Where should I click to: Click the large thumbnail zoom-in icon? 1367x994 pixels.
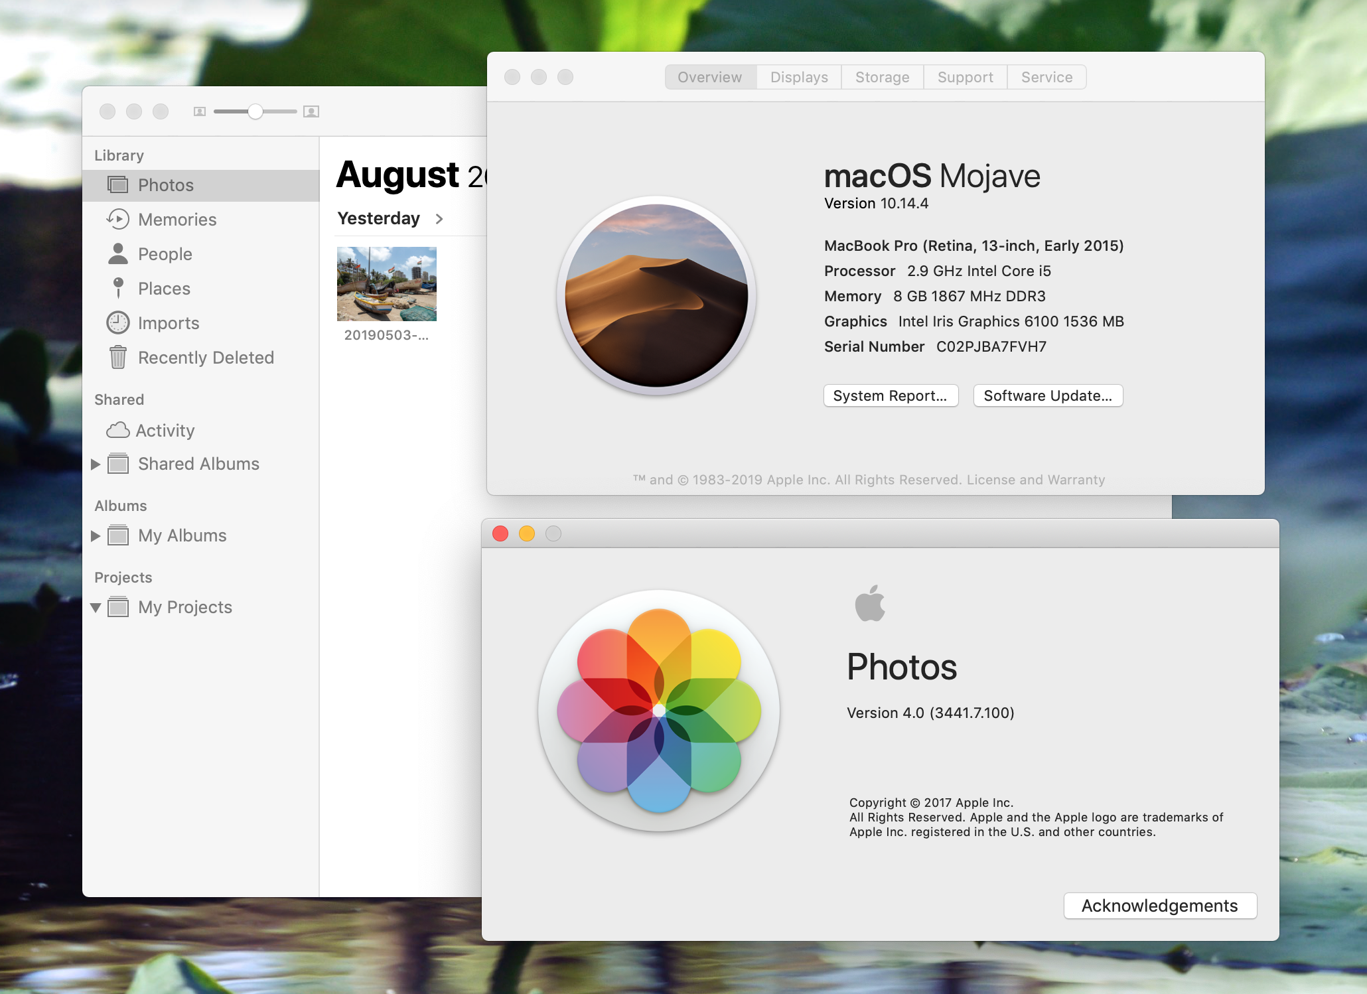pos(311,111)
